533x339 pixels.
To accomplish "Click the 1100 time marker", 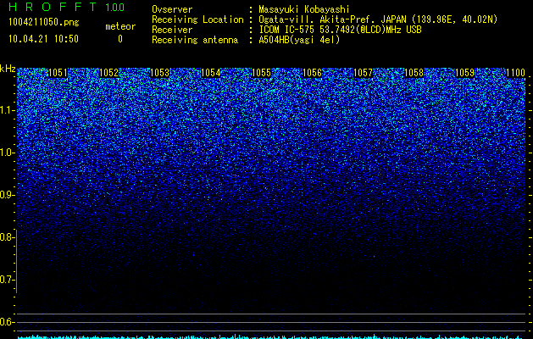I will pos(515,73).
